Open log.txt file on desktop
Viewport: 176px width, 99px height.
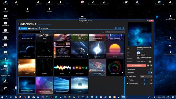tap(28, 10)
